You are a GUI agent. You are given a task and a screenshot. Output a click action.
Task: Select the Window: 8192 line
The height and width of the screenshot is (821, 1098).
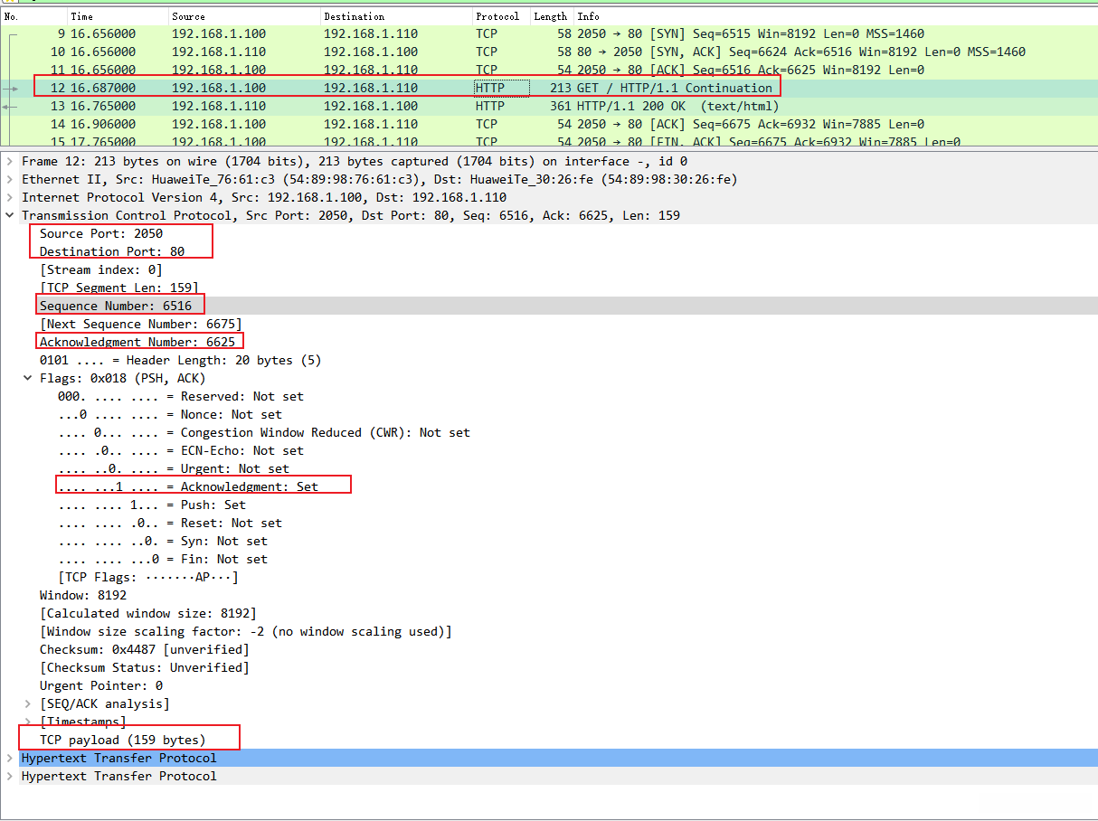pyautogui.click(x=83, y=595)
